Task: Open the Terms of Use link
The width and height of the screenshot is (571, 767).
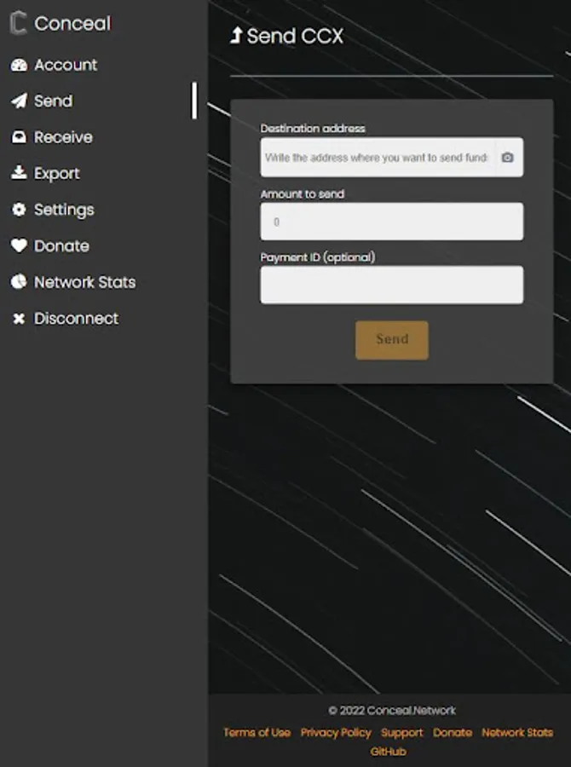Action: 257,732
